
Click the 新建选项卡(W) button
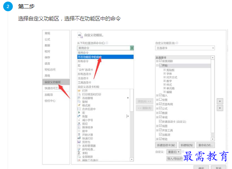[166, 145]
